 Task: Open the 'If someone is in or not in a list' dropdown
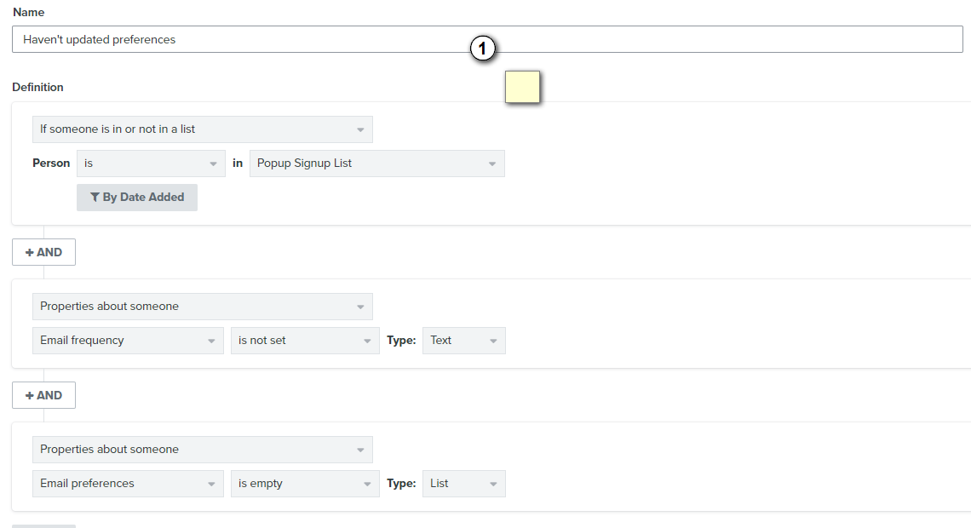(x=203, y=129)
